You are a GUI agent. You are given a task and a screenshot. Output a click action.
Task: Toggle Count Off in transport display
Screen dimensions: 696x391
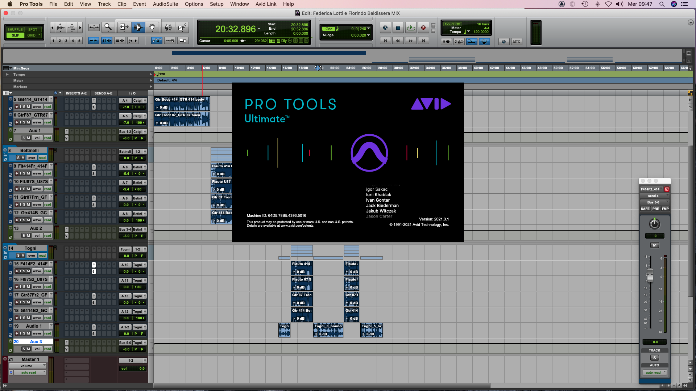(452, 24)
